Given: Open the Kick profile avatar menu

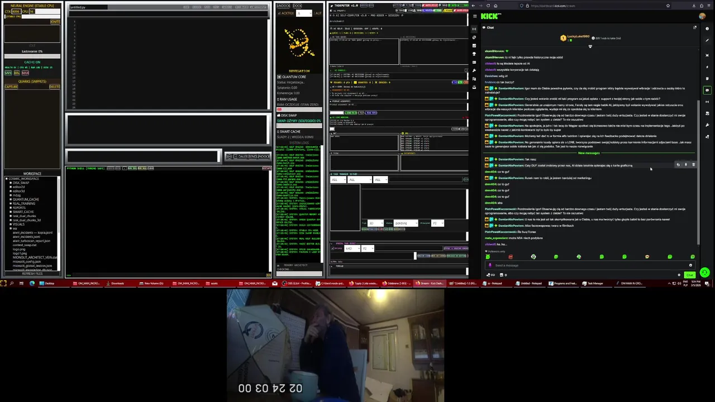Looking at the screenshot, I should pyautogui.click(x=702, y=16).
